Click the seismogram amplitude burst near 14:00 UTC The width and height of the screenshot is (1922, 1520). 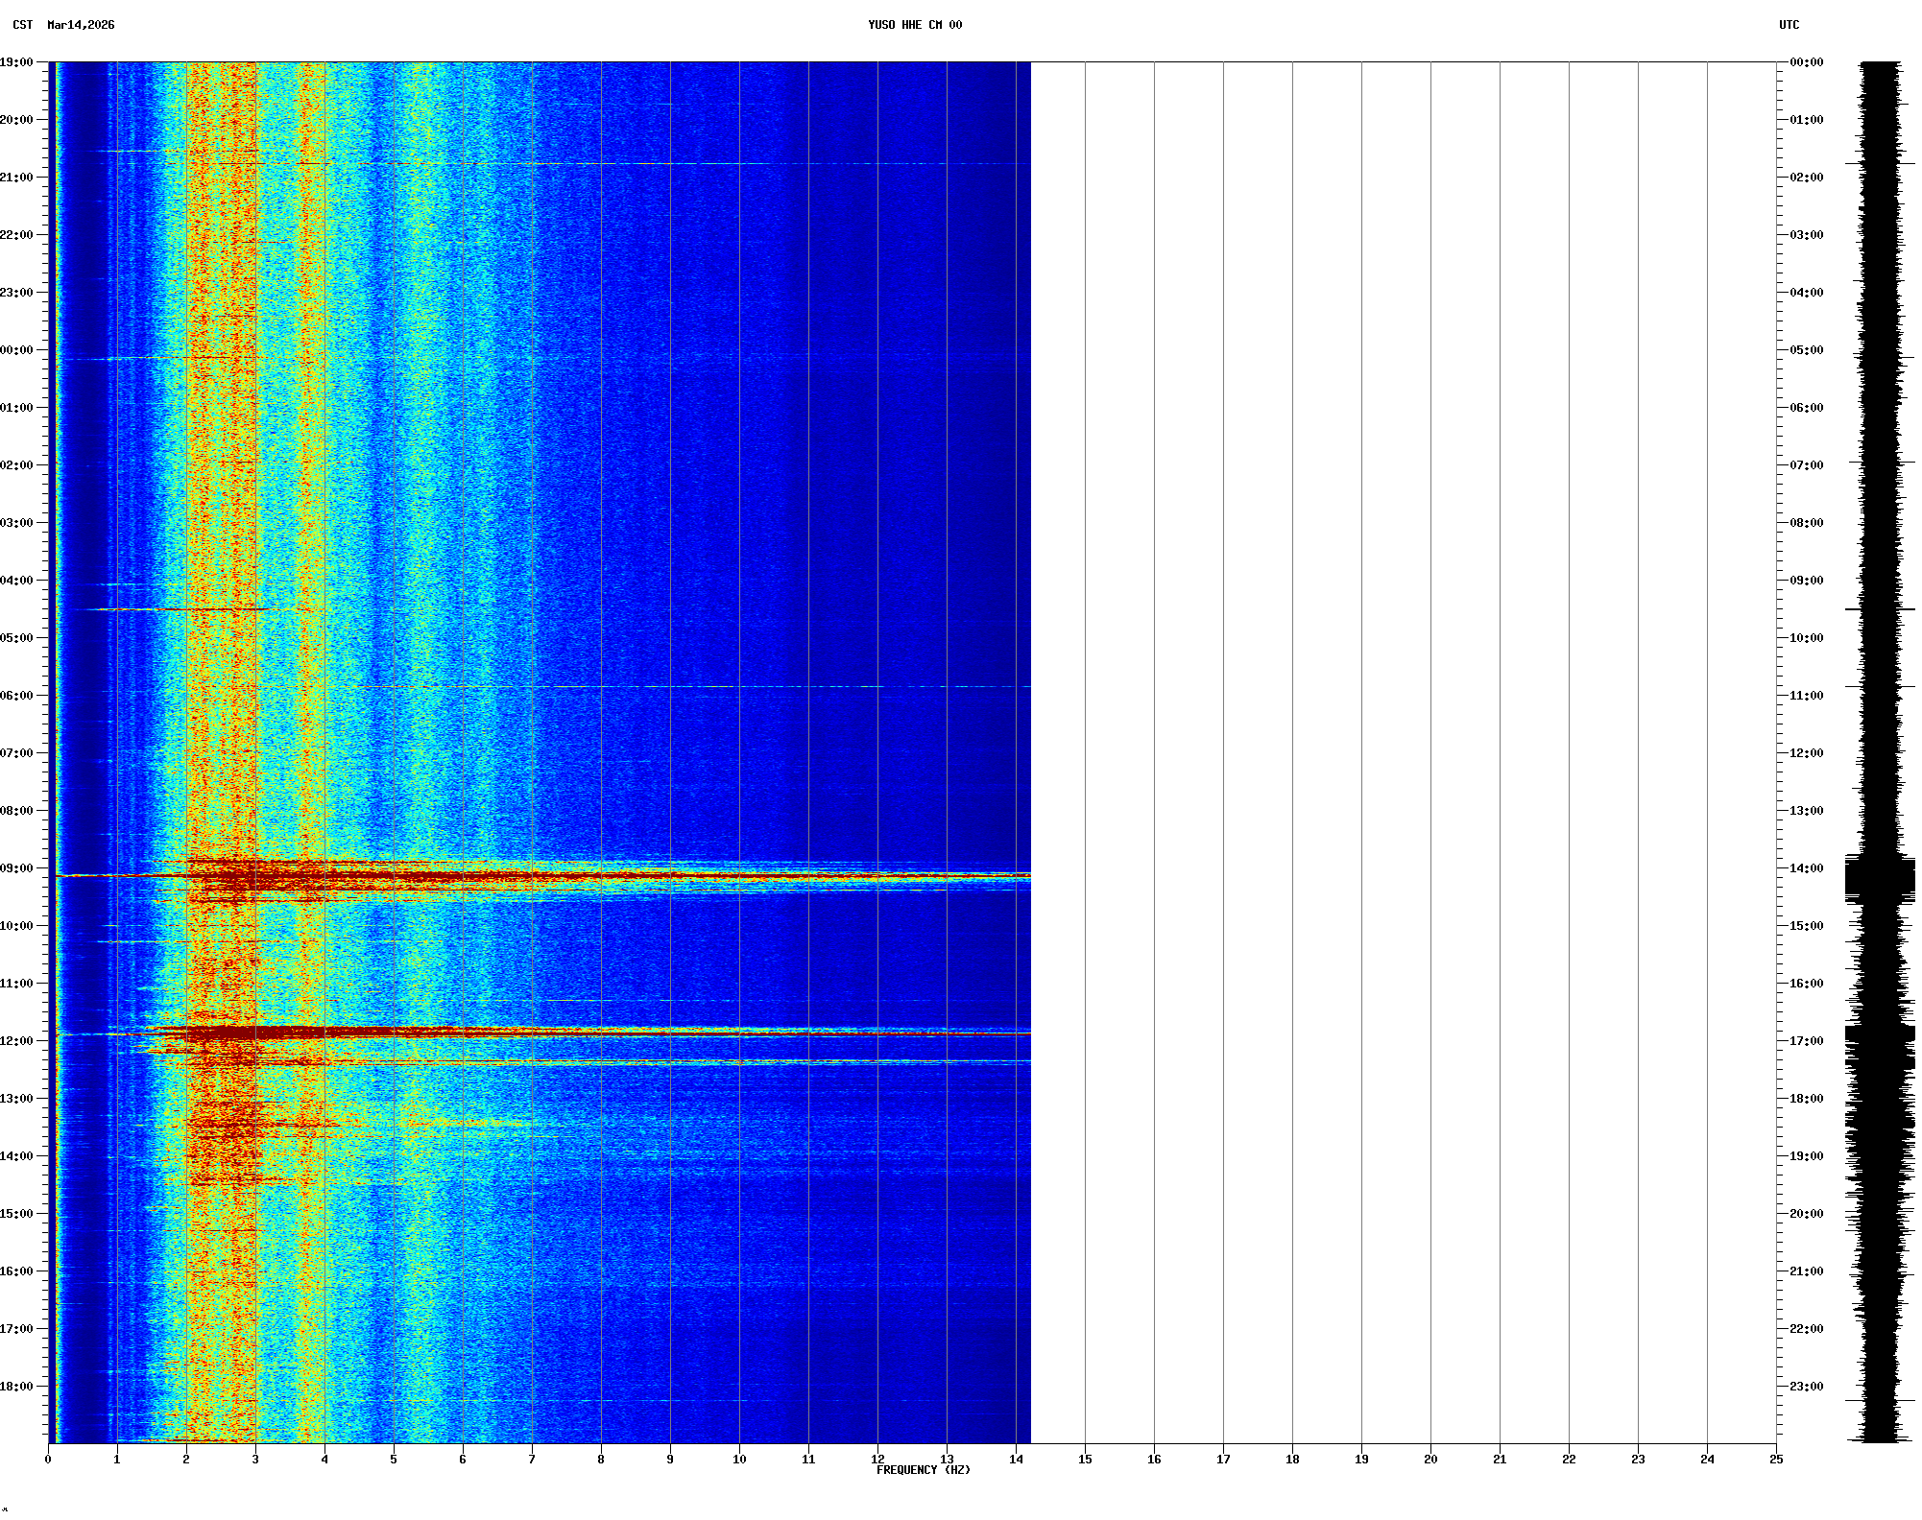click(1880, 878)
